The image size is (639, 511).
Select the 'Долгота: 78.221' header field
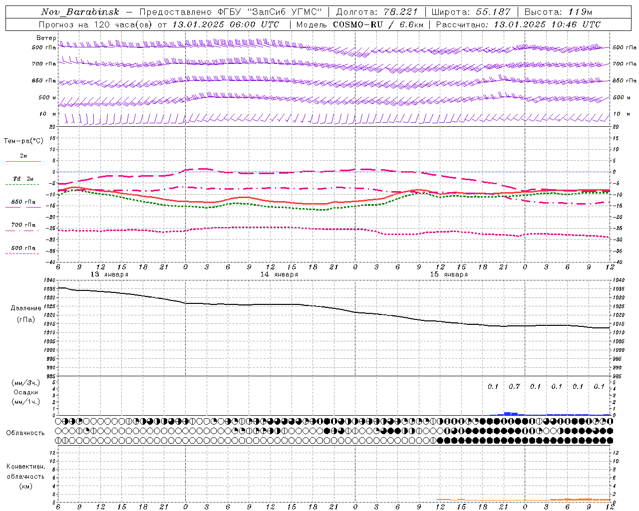(x=377, y=12)
